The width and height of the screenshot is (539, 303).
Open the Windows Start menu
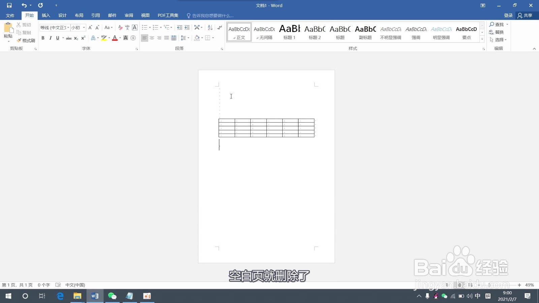[x=8, y=296]
